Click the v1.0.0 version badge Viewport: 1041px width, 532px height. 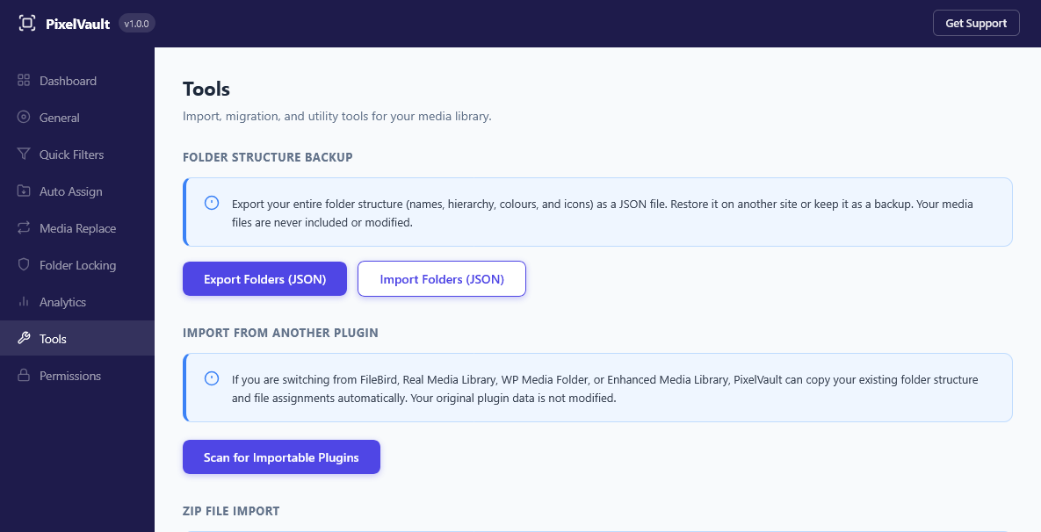(137, 23)
